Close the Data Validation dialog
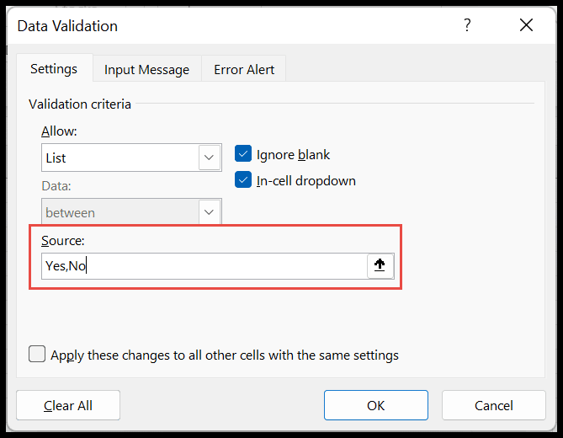The height and width of the screenshot is (438, 563). click(x=527, y=25)
